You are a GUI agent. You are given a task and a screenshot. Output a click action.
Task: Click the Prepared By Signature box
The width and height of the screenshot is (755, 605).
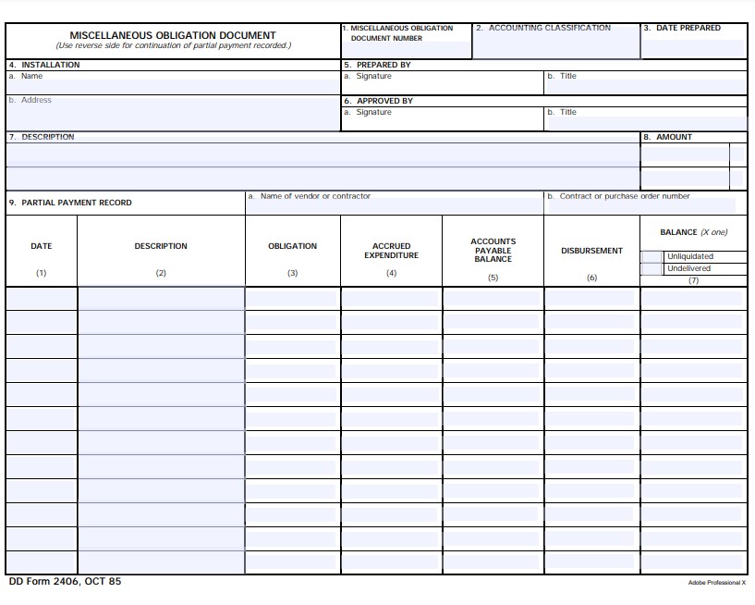[443, 83]
